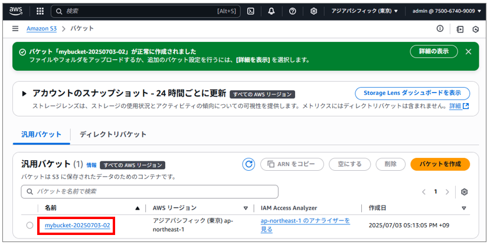Open the AWS home logo
487x245 pixels.
16,11
